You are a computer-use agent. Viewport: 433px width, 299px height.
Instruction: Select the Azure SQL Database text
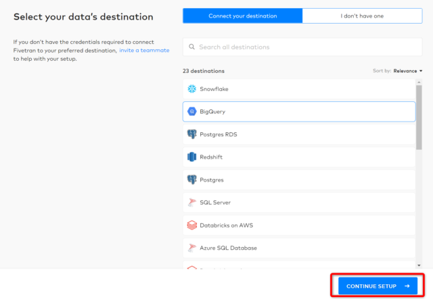(229, 248)
